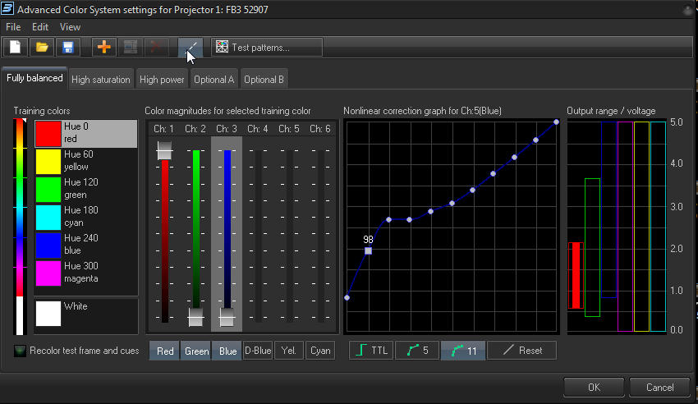698x404 pixels.
Task: Toggle Recolor test frame and cues
Action: point(21,351)
